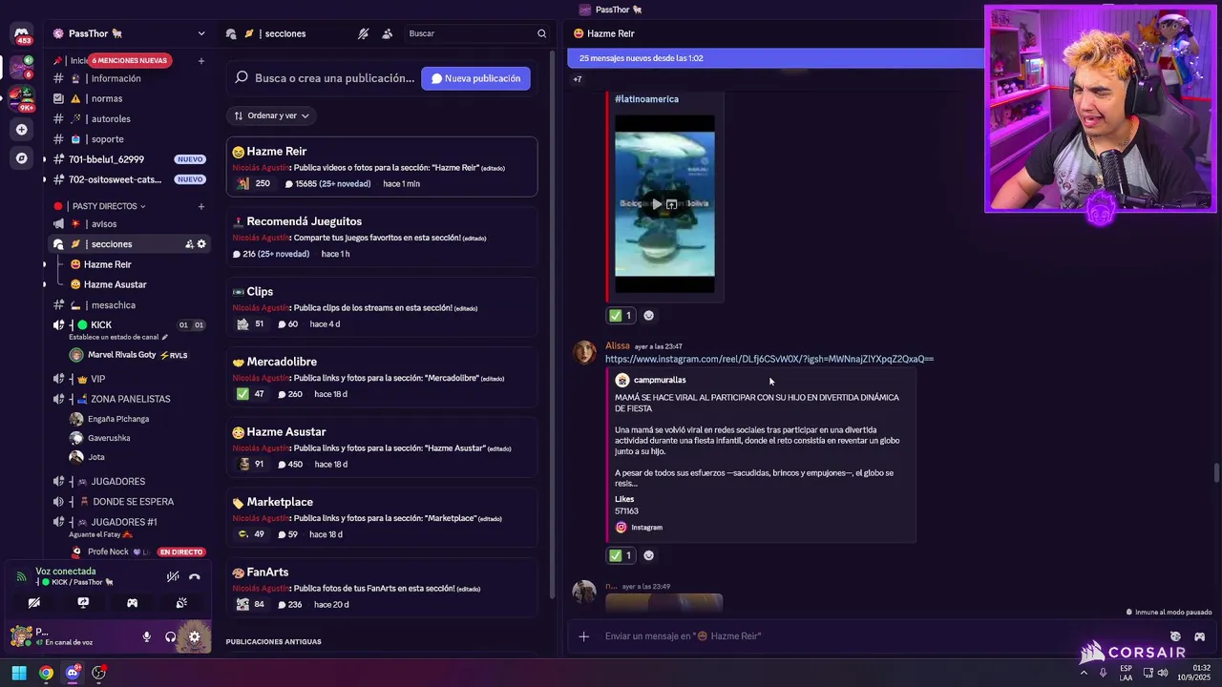Viewport: 1222px width, 687px height.
Task: Show hidden tray icons chevron
Action: [x=1084, y=673]
